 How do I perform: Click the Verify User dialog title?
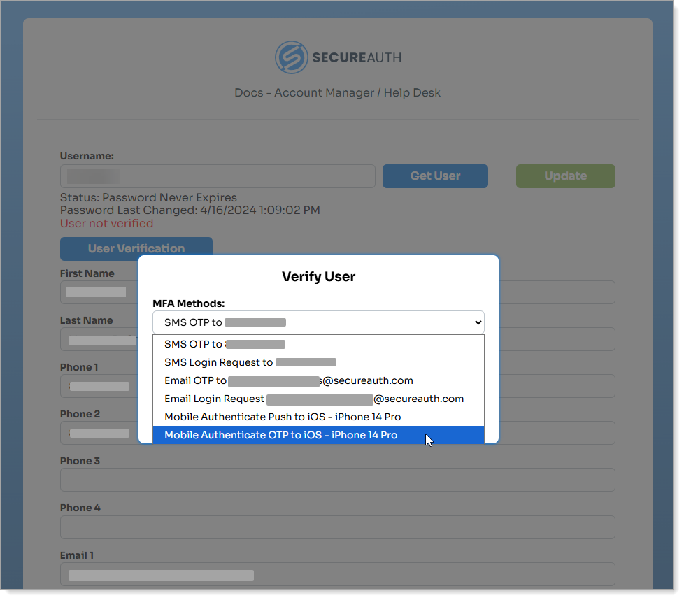[319, 276]
